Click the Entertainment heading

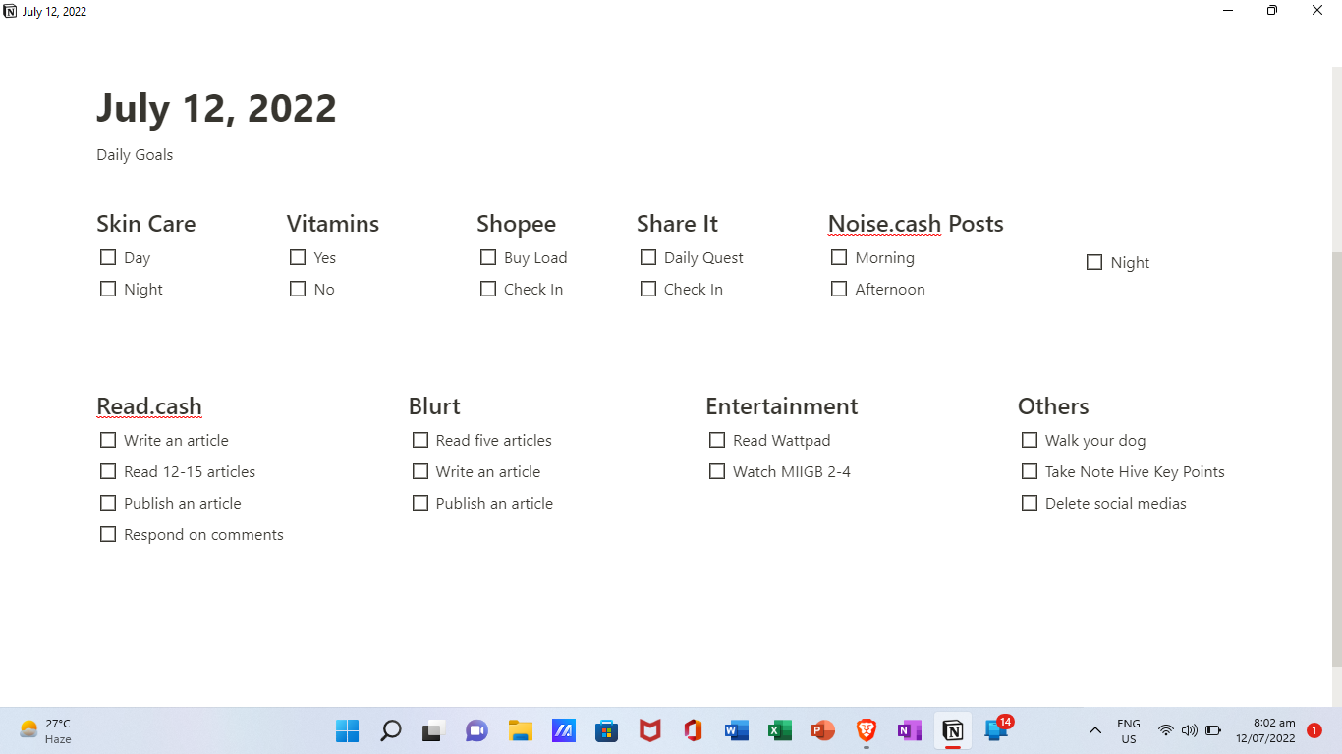click(782, 406)
